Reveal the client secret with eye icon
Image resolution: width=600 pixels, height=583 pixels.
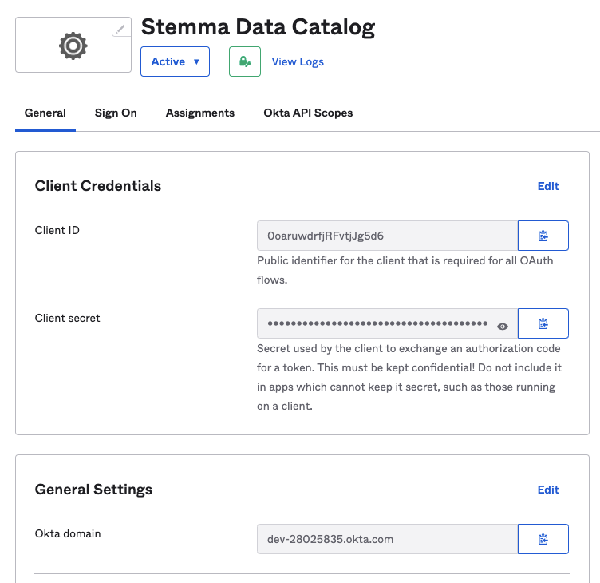[x=503, y=326]
